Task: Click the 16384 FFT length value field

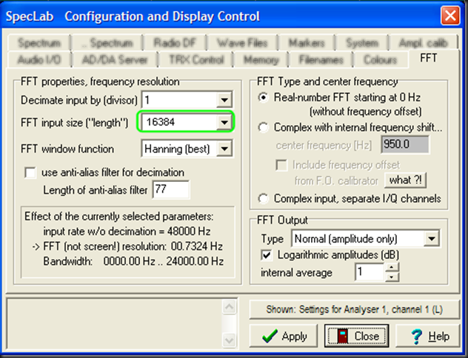Action: click(180, 122)
